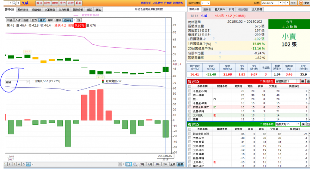Tick the checkbox for 元富-桃園
Viewport: 310px width, 169px height.
(x=190, y=142)
